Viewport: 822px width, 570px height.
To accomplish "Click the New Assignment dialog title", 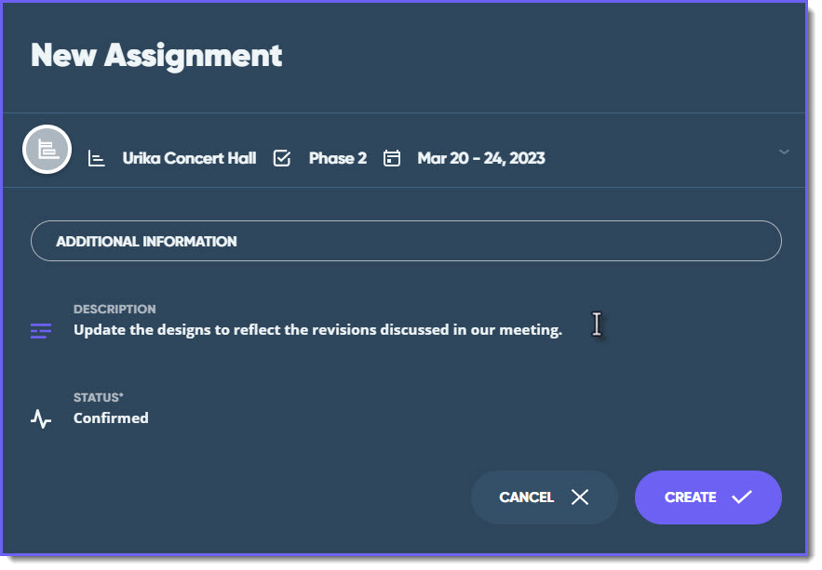I will pyautogui.click(x=155, y=56).
